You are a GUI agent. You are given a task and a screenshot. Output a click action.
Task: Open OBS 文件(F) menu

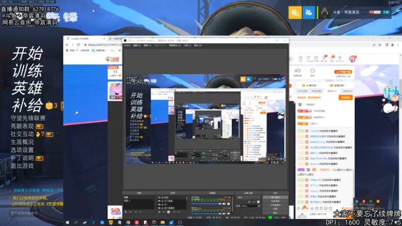pos(127,45)
